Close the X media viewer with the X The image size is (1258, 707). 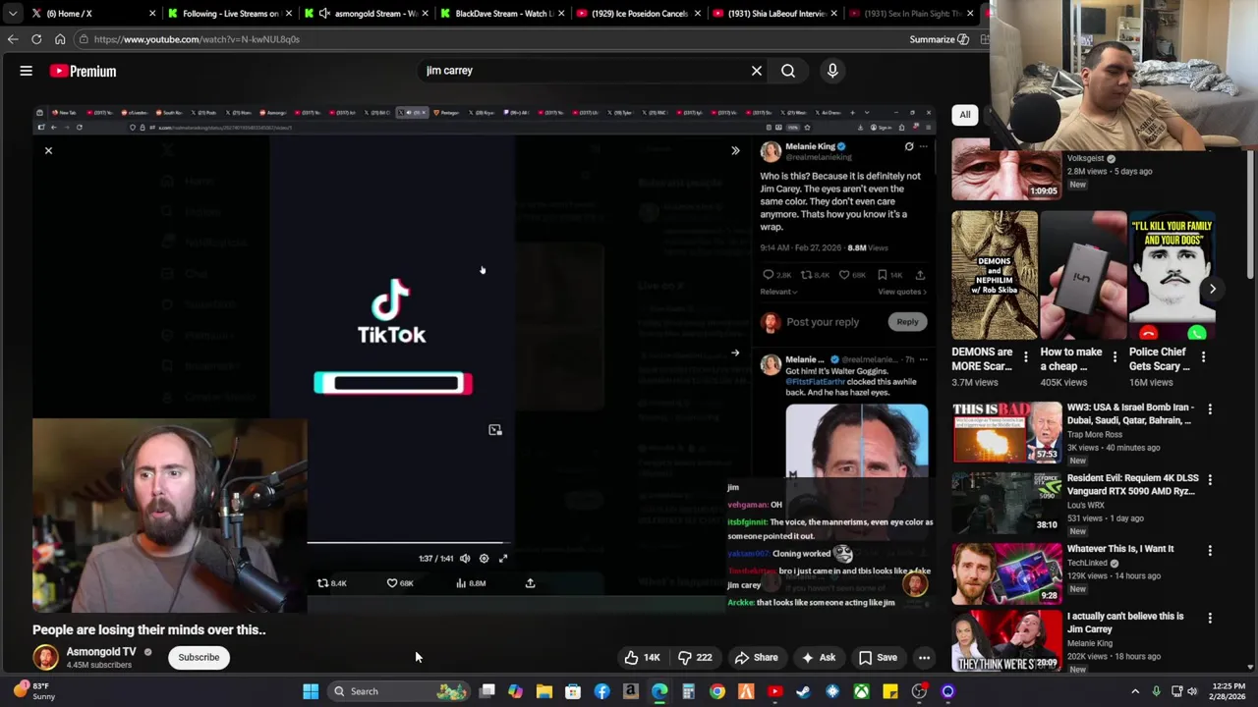click(x=48, y=150)
